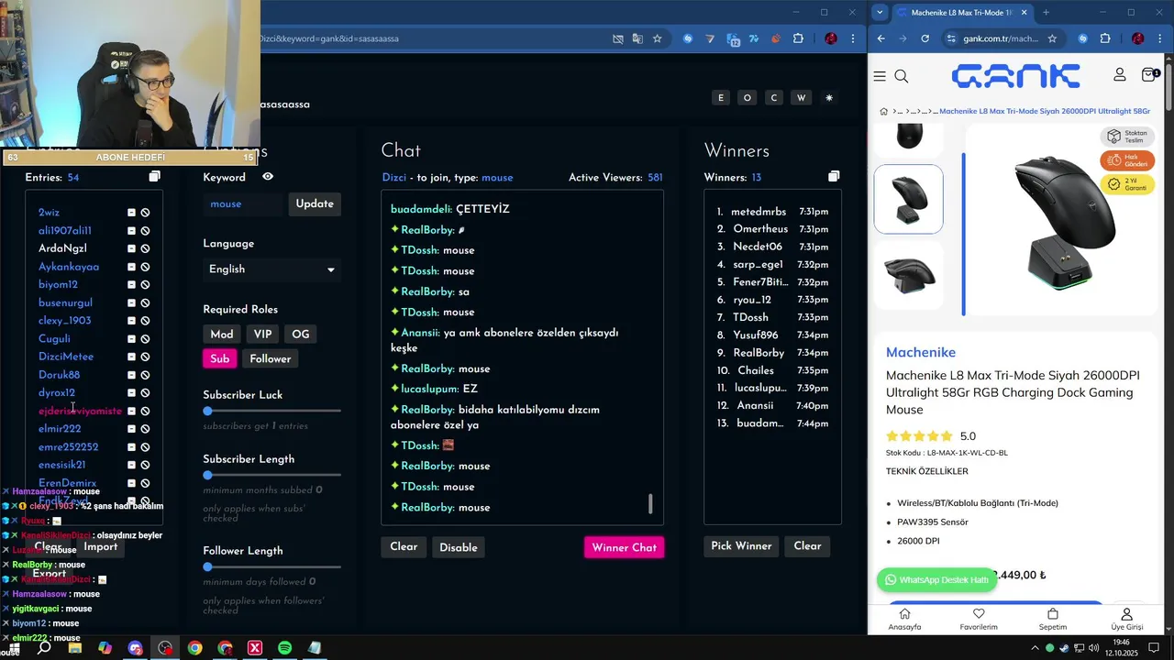Open Üye Girişi bottom tab

1126,620
